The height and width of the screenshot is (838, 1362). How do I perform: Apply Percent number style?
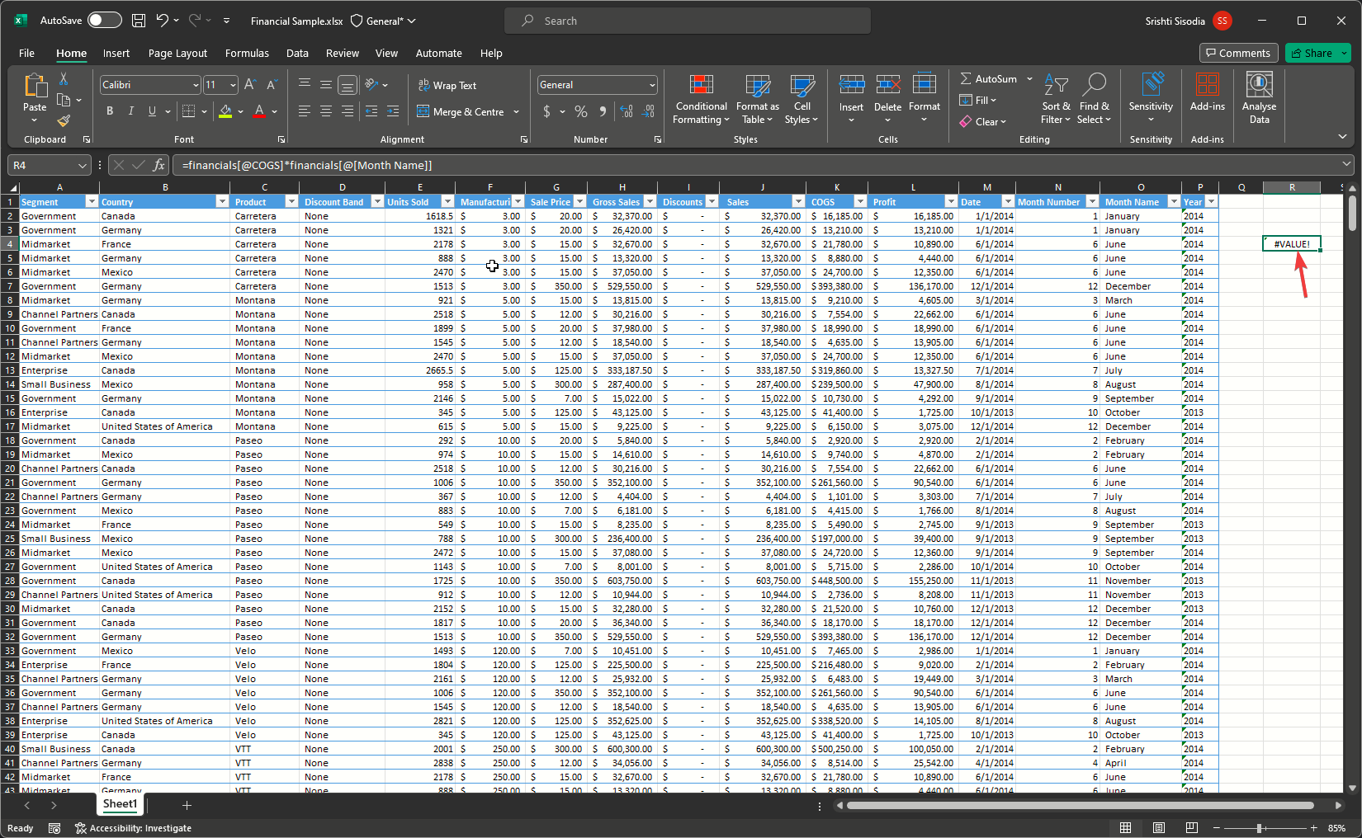tap(581, 111)
